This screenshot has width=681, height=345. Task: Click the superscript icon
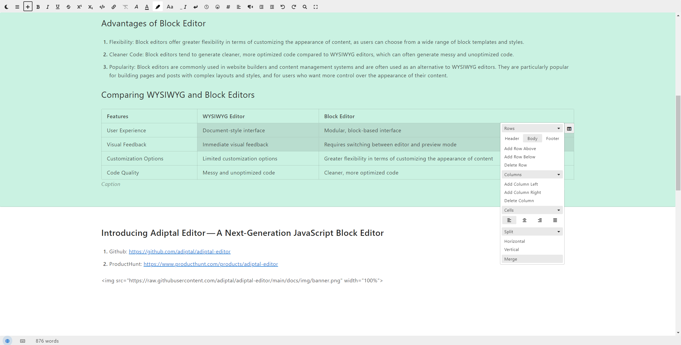click(79, 7)
